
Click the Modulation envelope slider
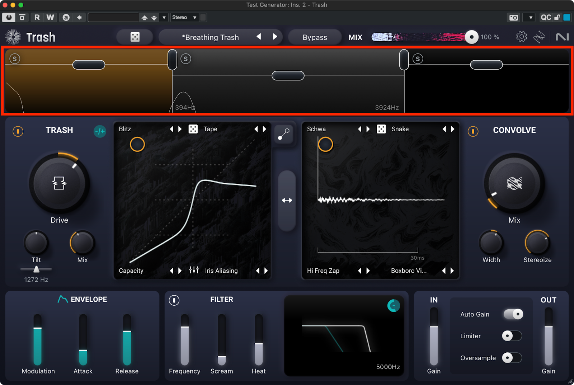(x=37, y=339)
